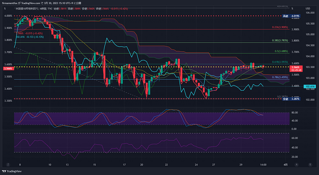Click the red 3.566% countdown price tag on right
This screenshot has width=319, height=175.
pos(296,69)
